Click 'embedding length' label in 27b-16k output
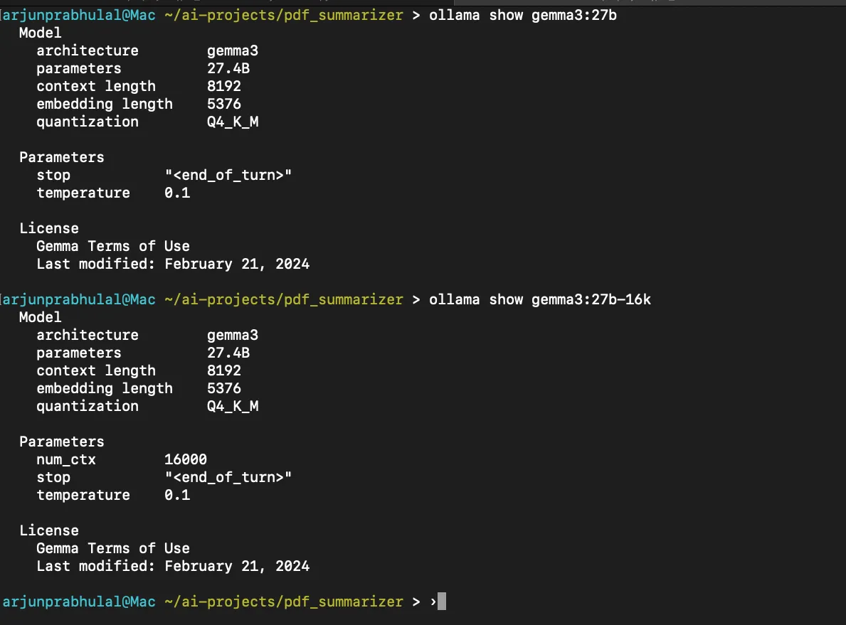 click(105, 389)
